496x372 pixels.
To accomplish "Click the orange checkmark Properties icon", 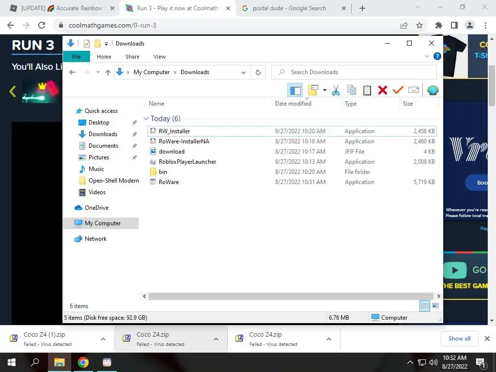I will 398,91.
